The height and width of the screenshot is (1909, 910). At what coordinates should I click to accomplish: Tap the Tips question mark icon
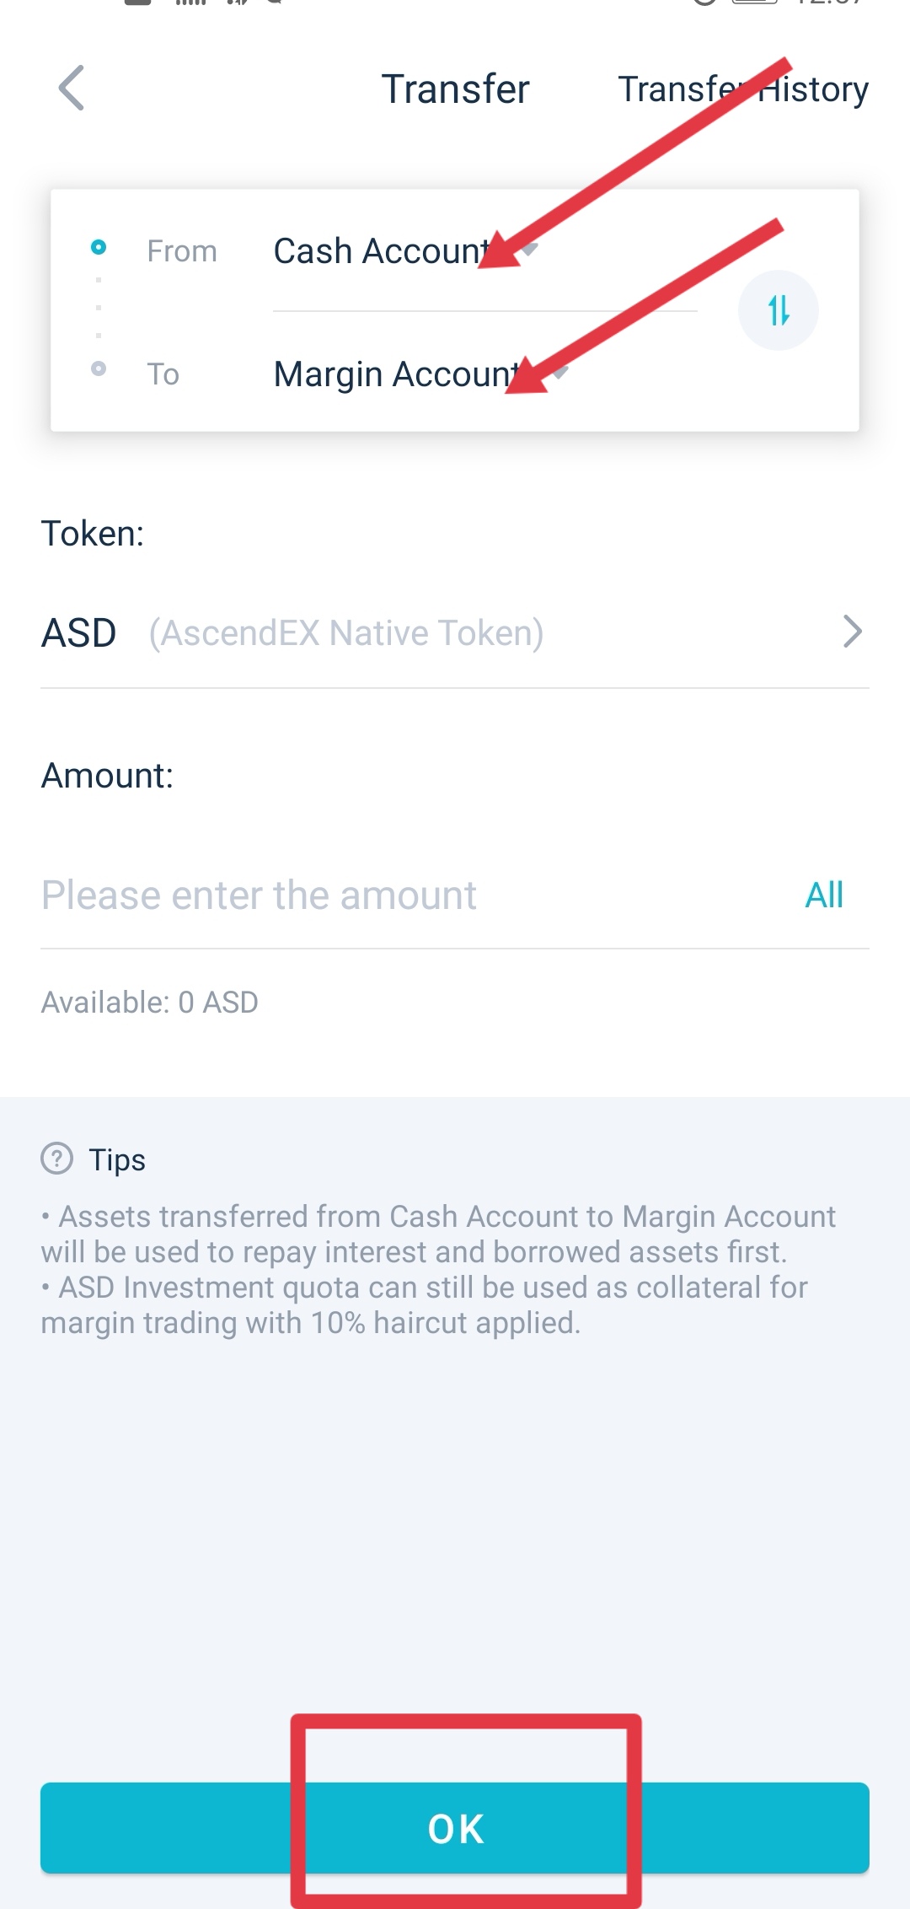[57, 1159]
